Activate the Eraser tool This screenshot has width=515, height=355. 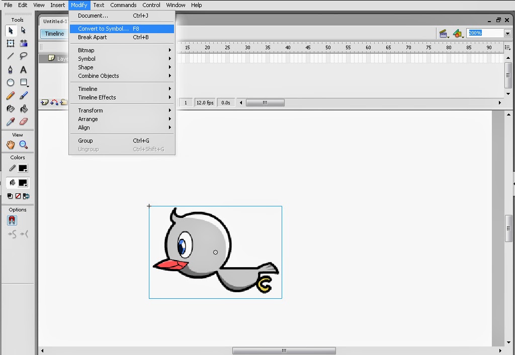pyautogui.click(x=23, y=122)
